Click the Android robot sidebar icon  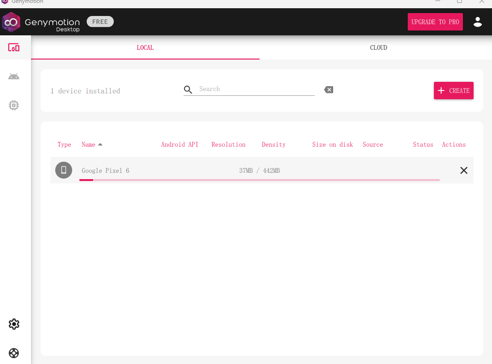[x=14, y=76]
